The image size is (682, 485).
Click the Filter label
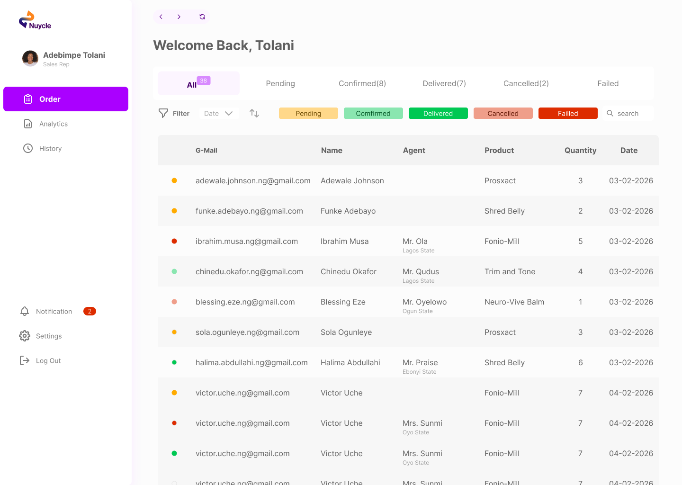[181, 113]
